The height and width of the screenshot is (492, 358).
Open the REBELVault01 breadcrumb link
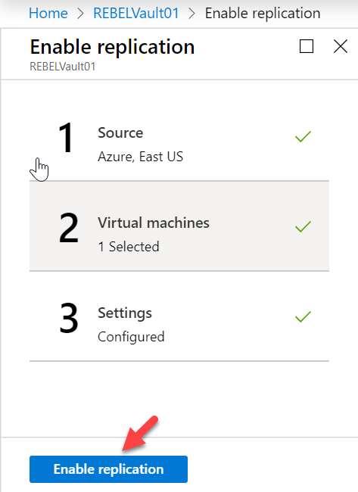[135, 14]
